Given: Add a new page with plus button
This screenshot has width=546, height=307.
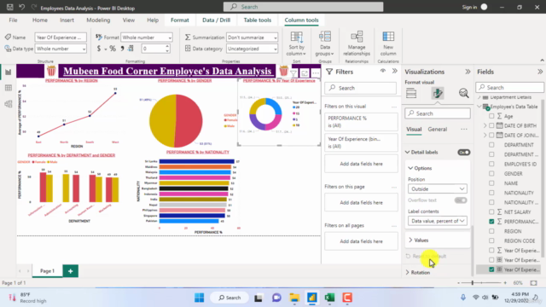Looking at the screenshot, I should tap(70, 271).
